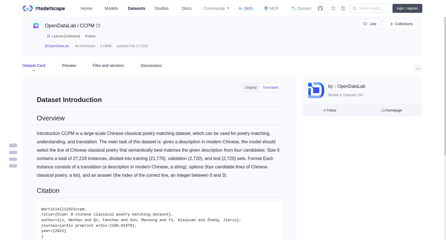Open the Models section
This screenshot has height=240, width=446.
[x=111, y=8]
